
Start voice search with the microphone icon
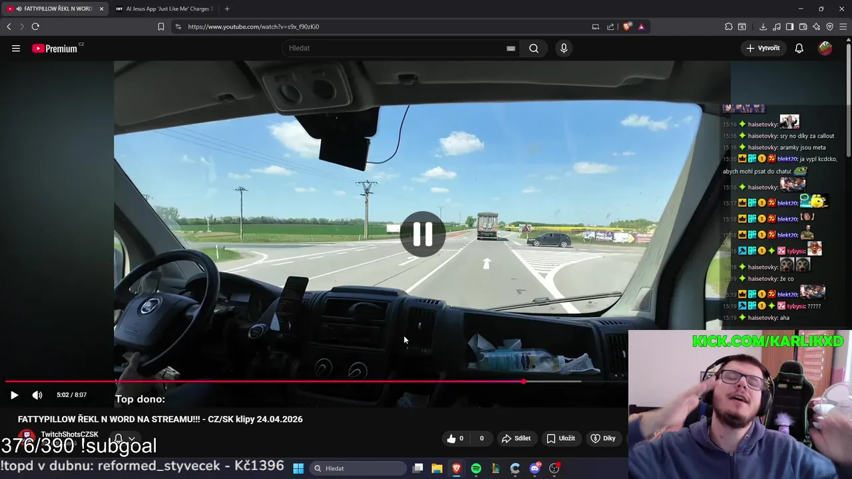tap(564, 48)
